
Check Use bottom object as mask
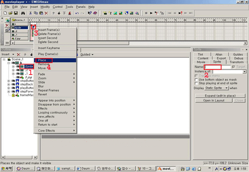point(196,80)
